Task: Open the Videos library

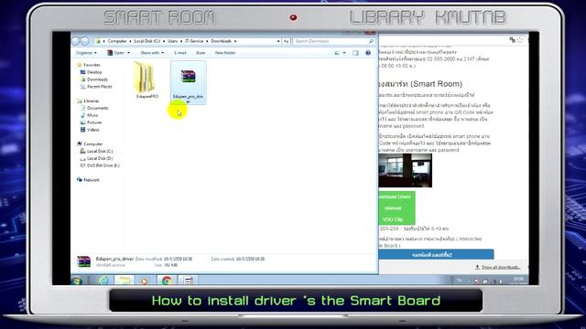Action: (x=90, y=130)
